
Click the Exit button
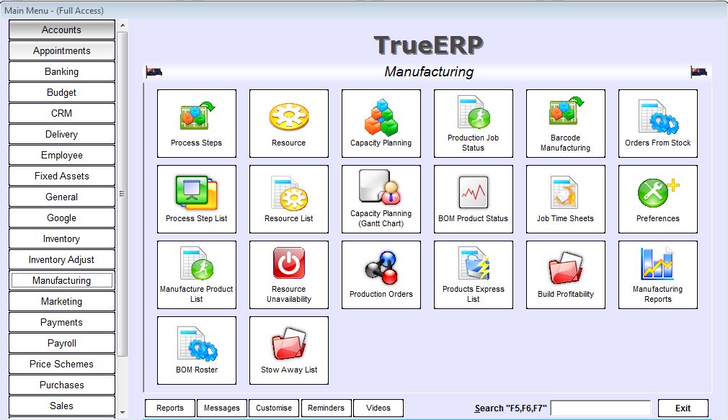[x=683, y=408]
